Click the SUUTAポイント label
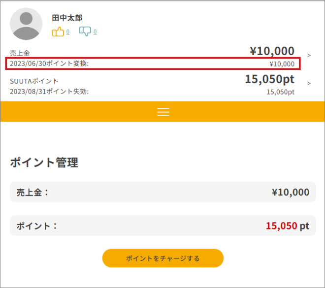This screenshot has height=288, width=325. tap(34, 81)
